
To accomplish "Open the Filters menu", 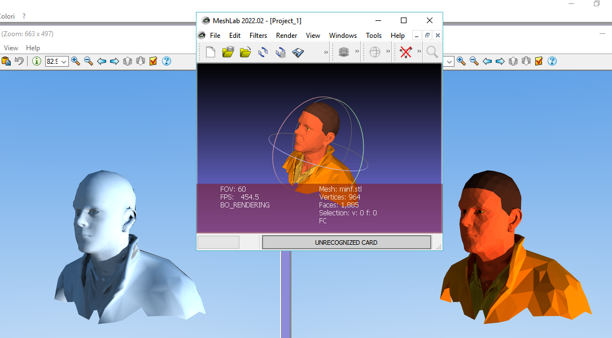I will (x=258, y=35).
